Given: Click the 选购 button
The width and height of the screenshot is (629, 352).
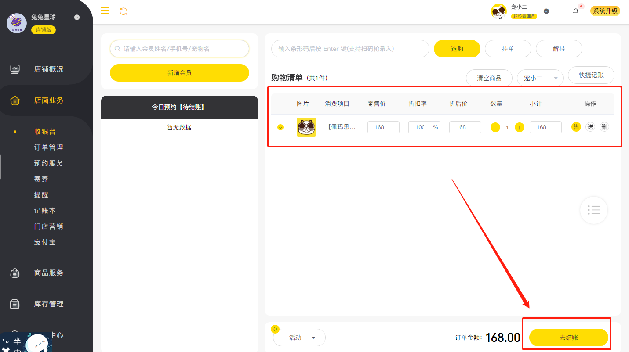Looking at the screenshot, I should pos(457,49).
